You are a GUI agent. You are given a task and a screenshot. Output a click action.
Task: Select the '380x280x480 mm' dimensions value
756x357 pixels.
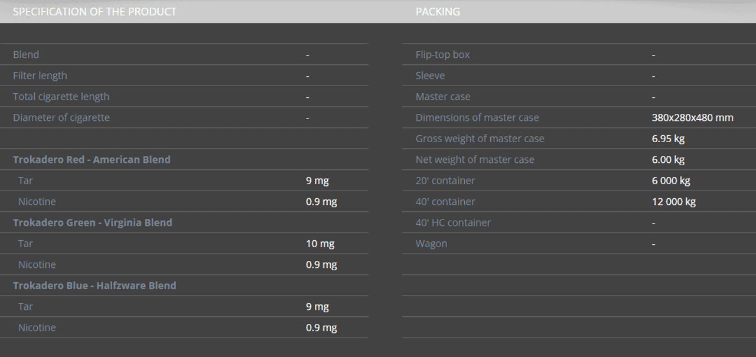pos(693,117)
